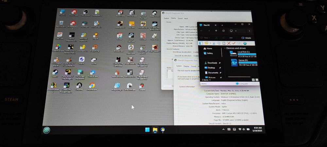Click Explorer's refresh button
Screen dimensions: 327x147
pyautogui.click(x=223, y=31)
